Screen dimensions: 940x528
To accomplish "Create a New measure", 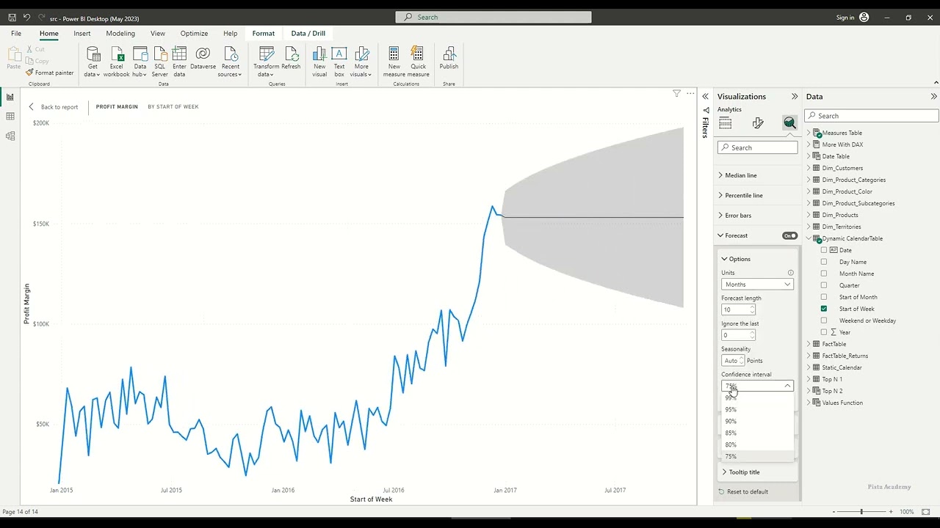I will [394, 62].
